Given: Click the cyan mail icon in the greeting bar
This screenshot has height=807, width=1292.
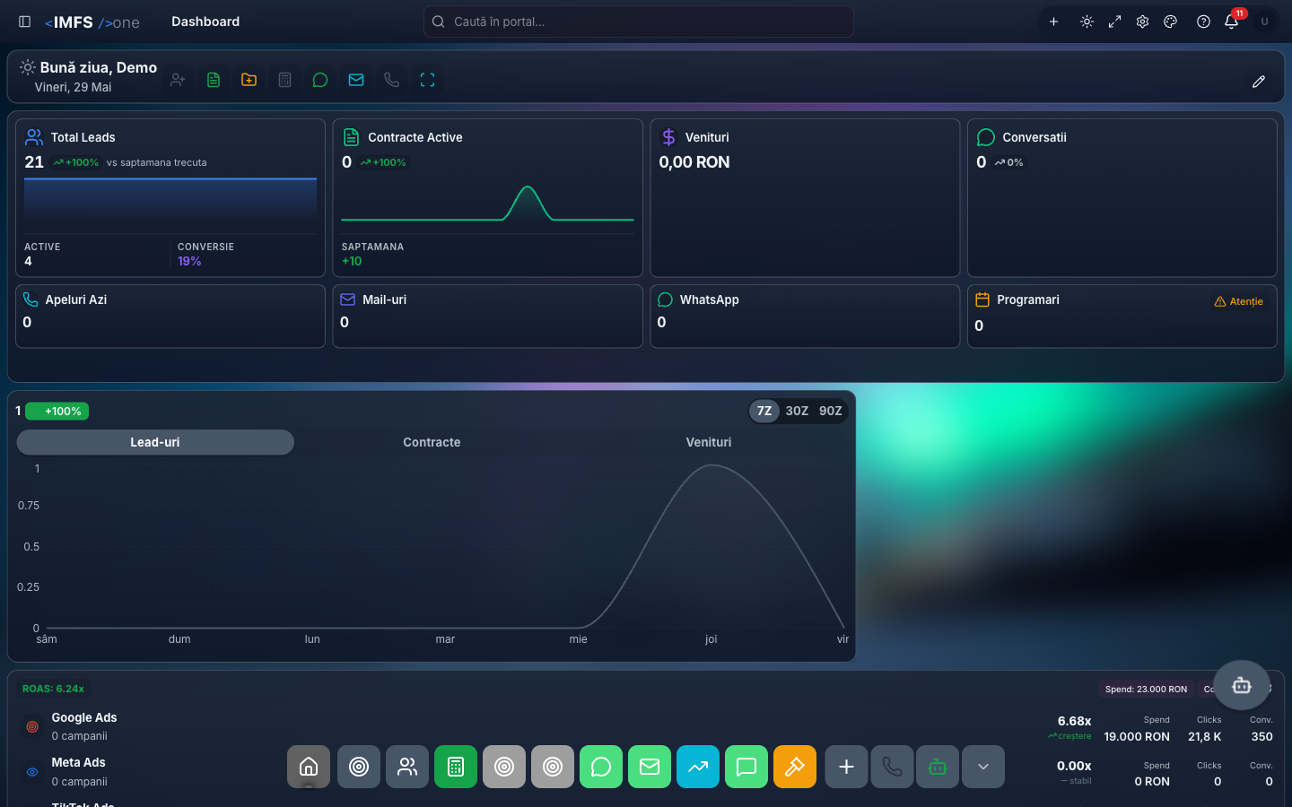Looking at the screenshot, I should coord(356,80).
